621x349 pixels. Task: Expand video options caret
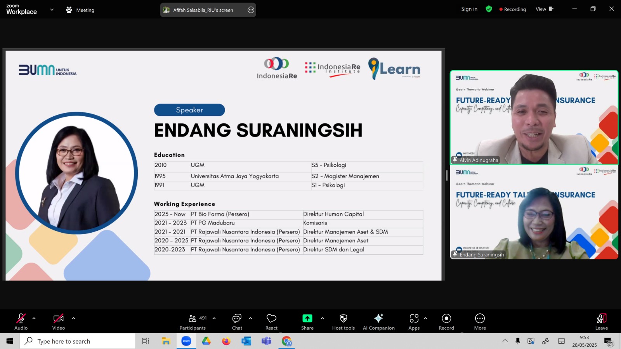pos(73,318)
